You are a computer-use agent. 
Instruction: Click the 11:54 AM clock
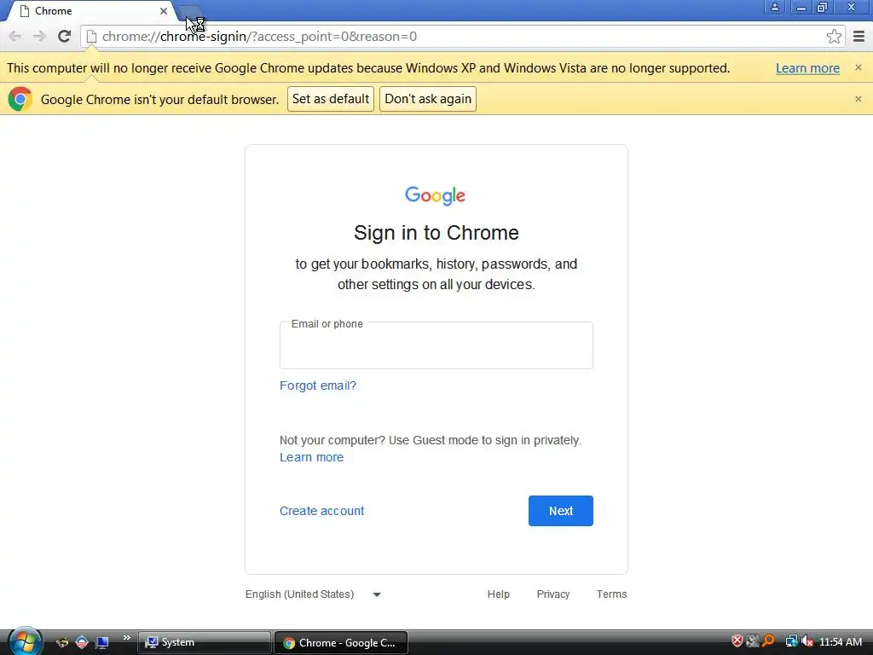pyautogui.click(x=840, y=641)
